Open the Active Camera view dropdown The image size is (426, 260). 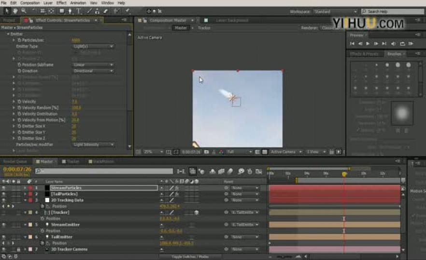286,152
